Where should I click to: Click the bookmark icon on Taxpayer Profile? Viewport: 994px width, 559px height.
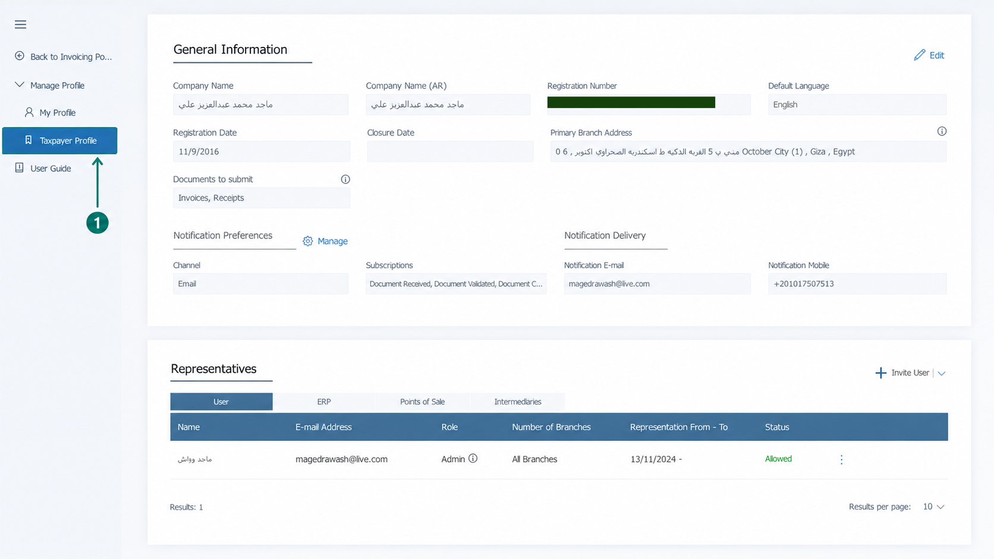tap(28, 140)
